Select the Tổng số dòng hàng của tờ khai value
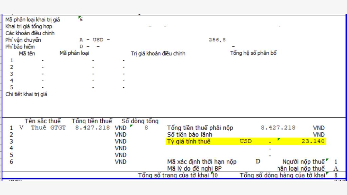Viewport: 347px width, 195px height. (336, 176)
